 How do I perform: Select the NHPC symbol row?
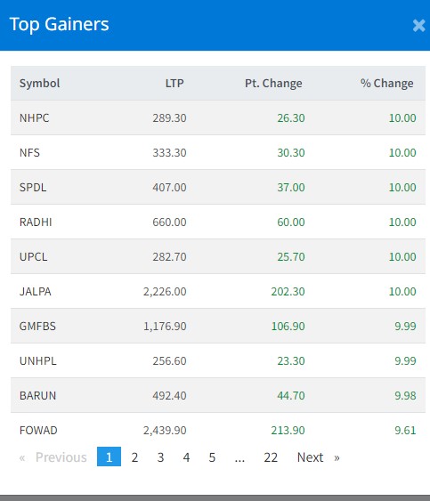tap(218, 117)
